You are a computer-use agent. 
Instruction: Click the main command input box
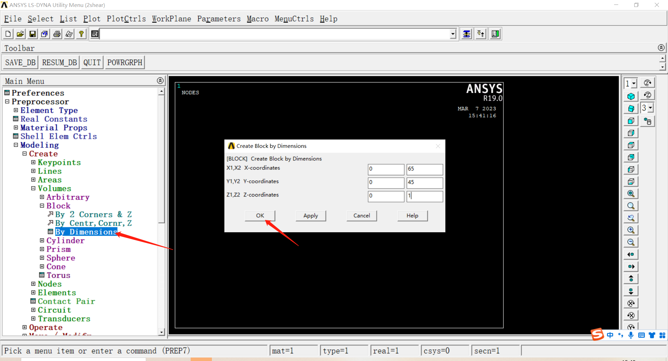tap(275, 34)
